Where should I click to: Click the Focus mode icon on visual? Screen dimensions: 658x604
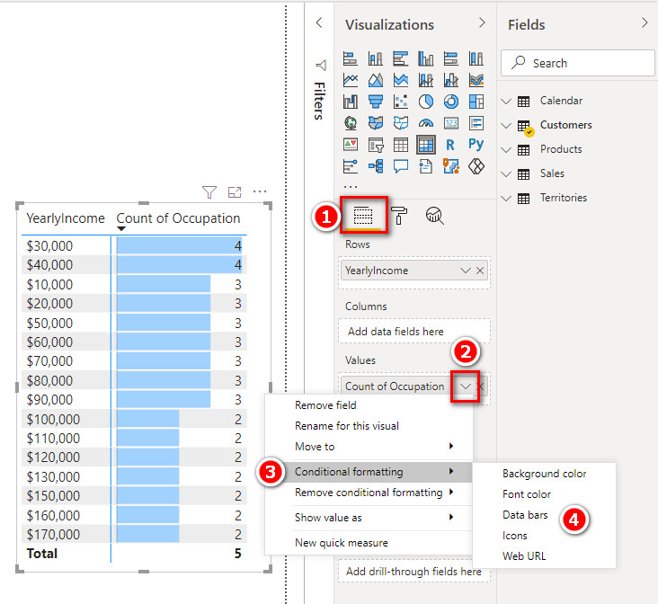[235, 191]
